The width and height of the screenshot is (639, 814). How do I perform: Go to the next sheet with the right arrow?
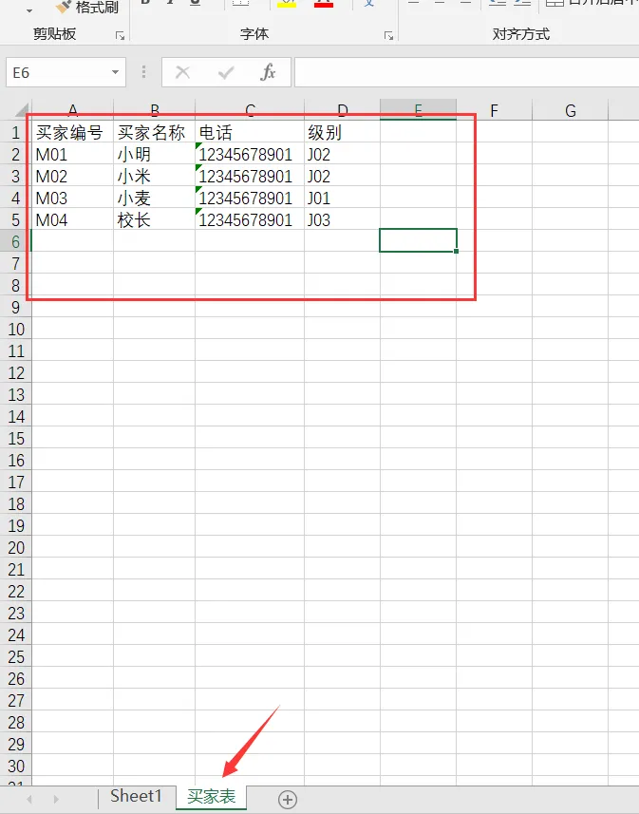(x=56, y=799)
